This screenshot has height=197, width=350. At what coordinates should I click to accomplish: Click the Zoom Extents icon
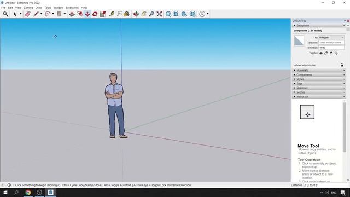click(x=159, y=14)
